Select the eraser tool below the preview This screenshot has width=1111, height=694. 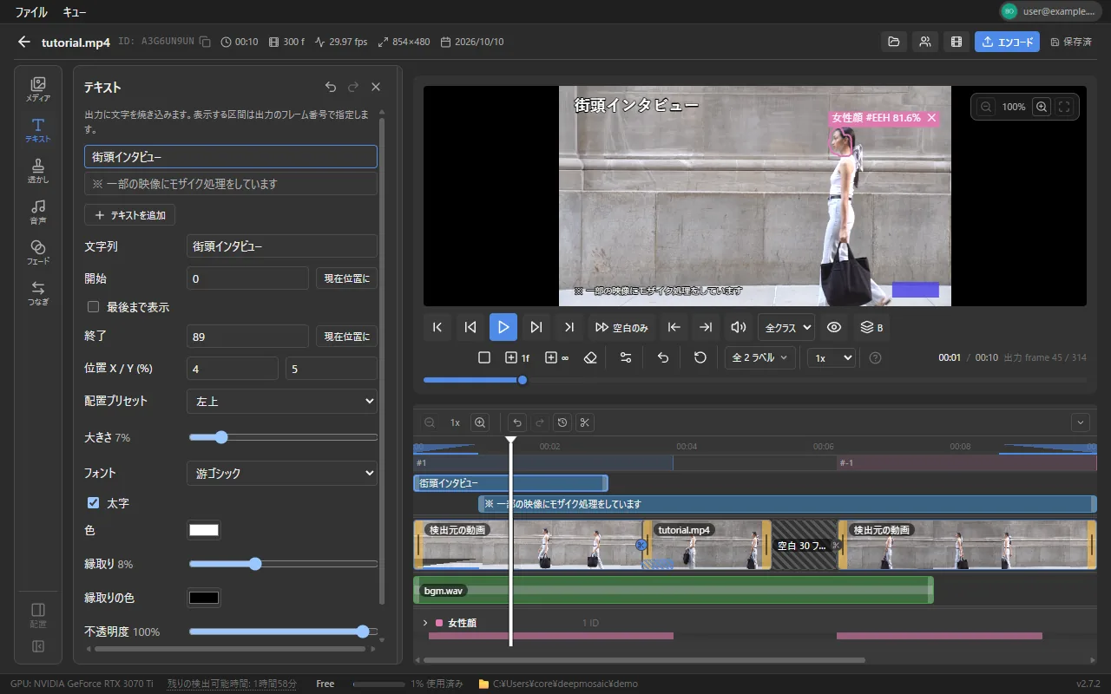point(591,357)
